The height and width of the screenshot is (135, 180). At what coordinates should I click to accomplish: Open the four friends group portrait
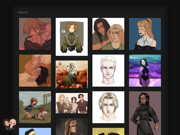pos(72,103)
